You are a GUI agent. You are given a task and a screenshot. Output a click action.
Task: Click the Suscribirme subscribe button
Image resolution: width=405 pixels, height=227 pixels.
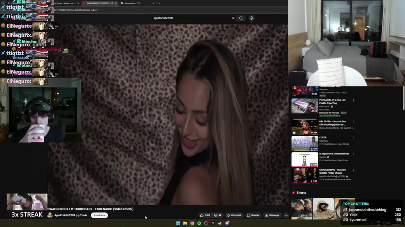[99, 215]
